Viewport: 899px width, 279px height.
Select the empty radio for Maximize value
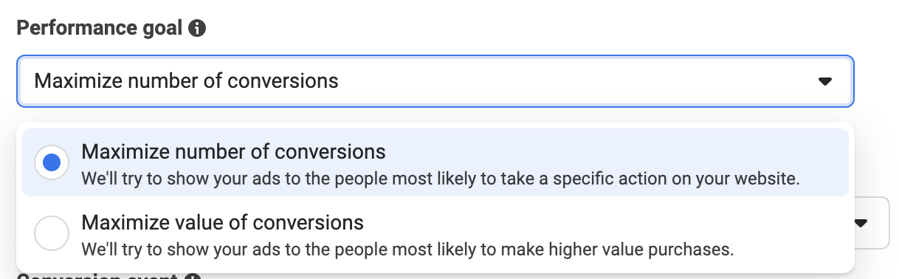pyautogui.click(x=52, y=234)
